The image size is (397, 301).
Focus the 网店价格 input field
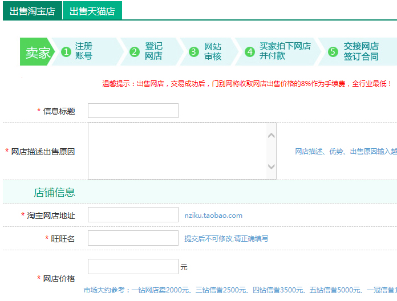[133, 266]
